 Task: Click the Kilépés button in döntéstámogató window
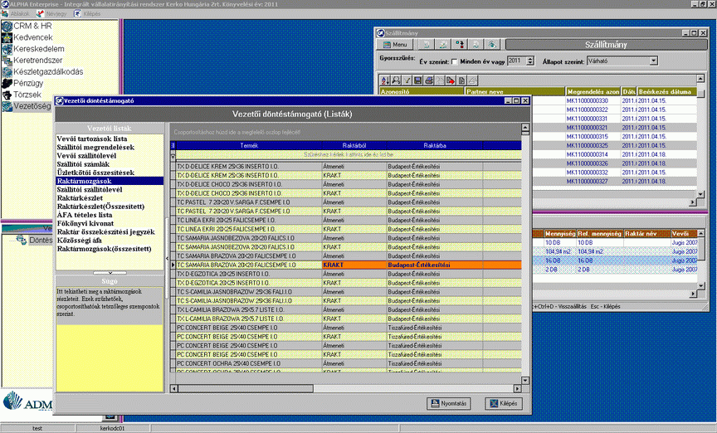[503, 403]
